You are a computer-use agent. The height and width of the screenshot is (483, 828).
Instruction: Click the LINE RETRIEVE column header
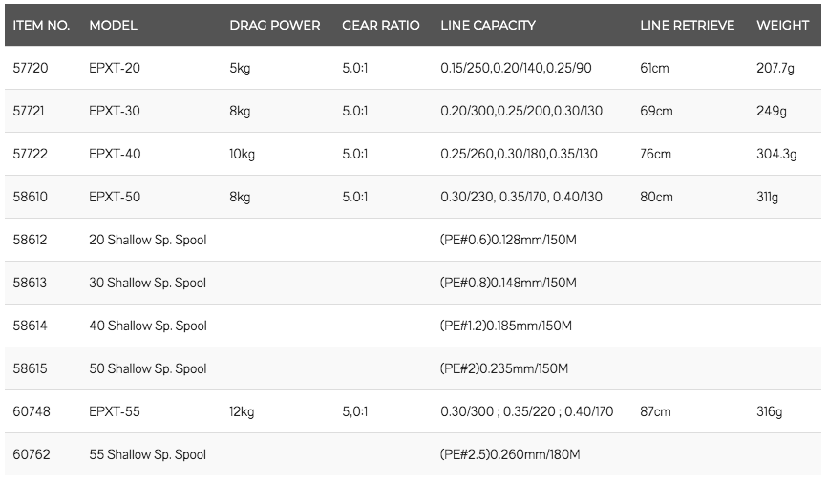click(x=687, y=26)
